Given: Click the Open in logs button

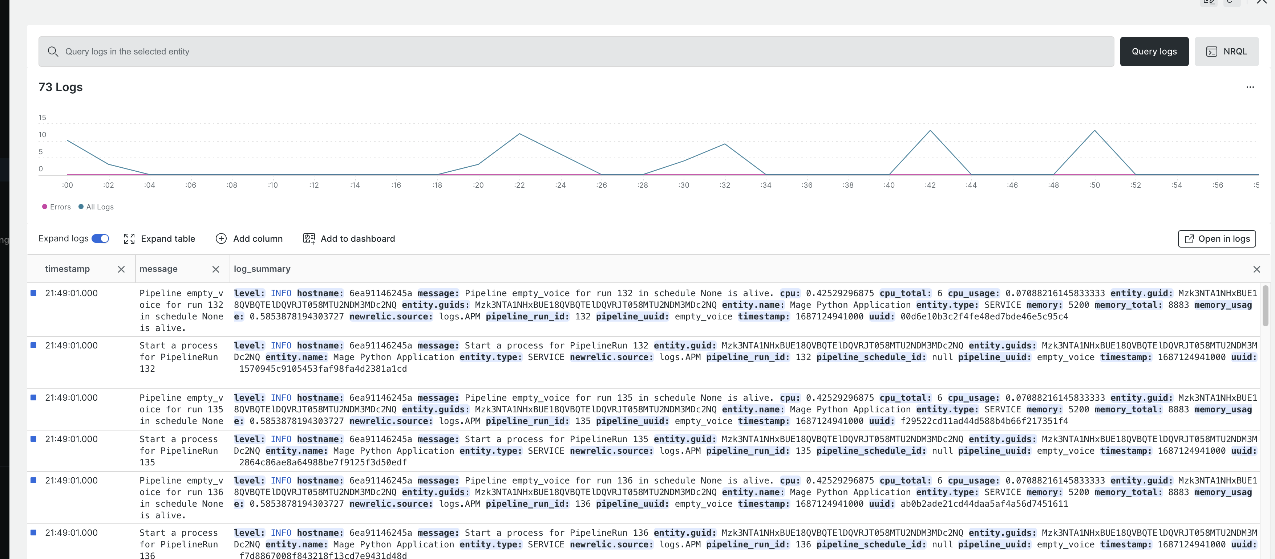Looking at the screenshot, I should 1217,239.
